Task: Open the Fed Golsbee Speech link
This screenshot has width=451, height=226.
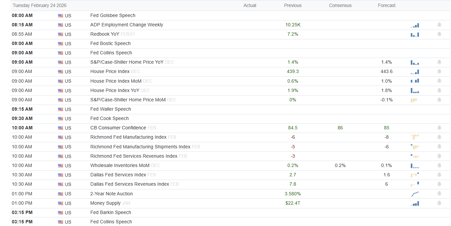Action: click(113, 16)
